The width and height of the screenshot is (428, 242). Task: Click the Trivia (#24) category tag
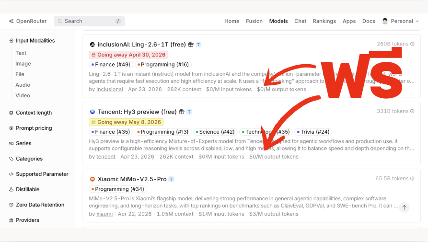(x=313, y=132)
